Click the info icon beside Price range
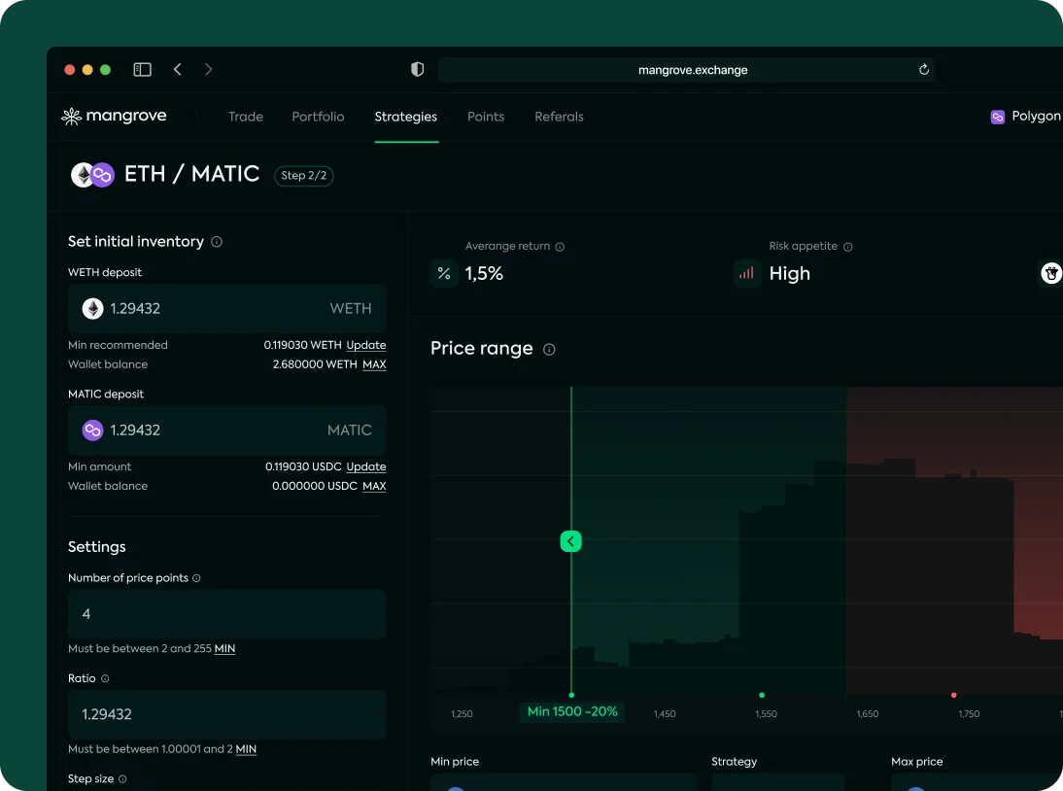Viewport: 1063px width, 791px height. pyautogui.click(x=550, y=349)
